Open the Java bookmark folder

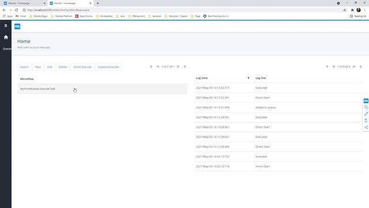pos(120,16)
